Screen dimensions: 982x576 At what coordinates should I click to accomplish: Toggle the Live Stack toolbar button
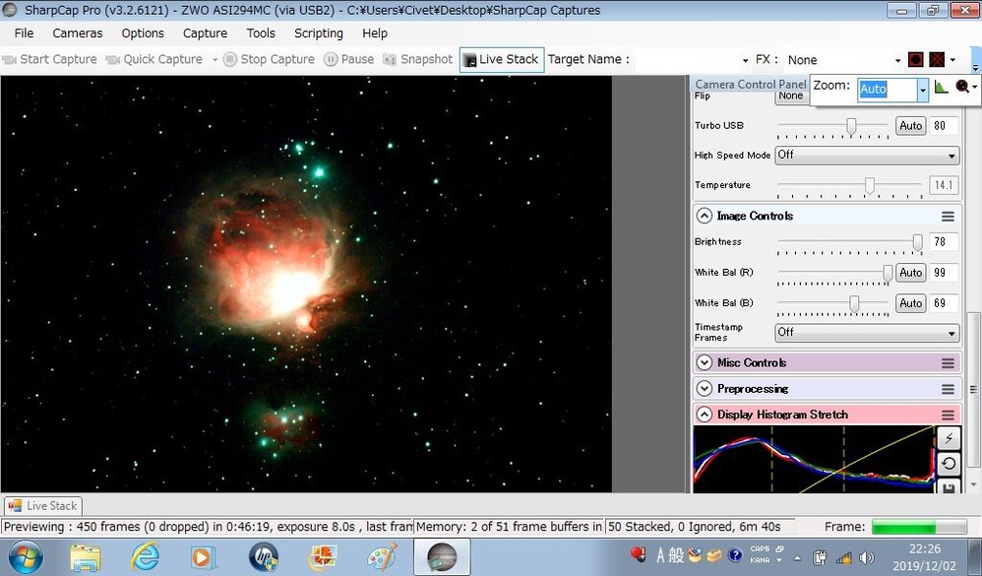(x=501, y=59)
